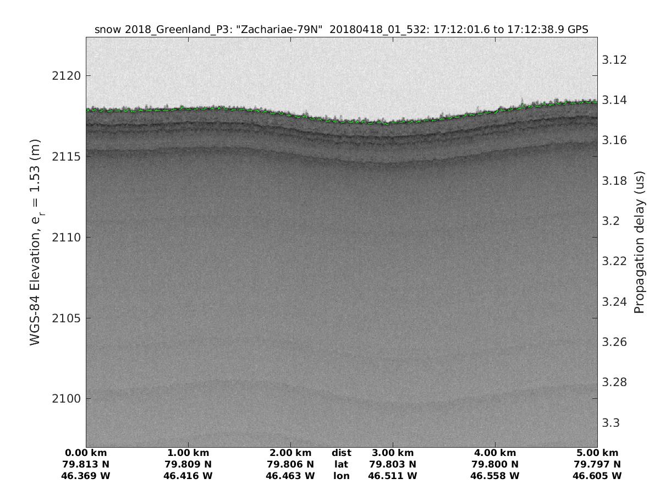The height and width of the screenshot is (495, 660).
Task: Click the "2.00 km" distance label
Action: (291, 453)
